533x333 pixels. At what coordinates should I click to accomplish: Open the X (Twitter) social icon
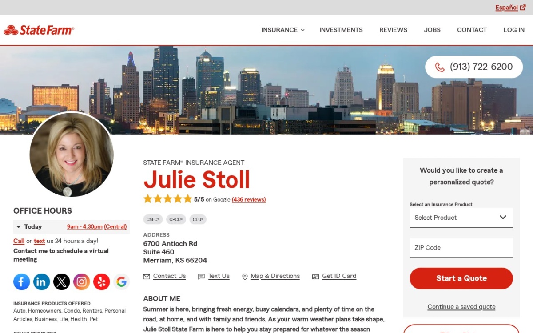(x=62, y=281)
